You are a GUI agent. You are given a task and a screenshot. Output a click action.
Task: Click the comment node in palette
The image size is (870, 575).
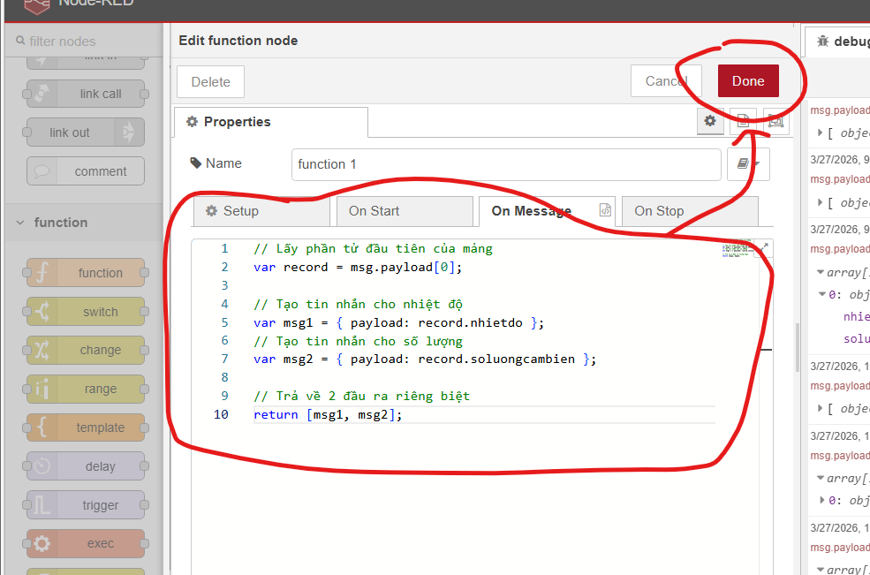point(85,171)
